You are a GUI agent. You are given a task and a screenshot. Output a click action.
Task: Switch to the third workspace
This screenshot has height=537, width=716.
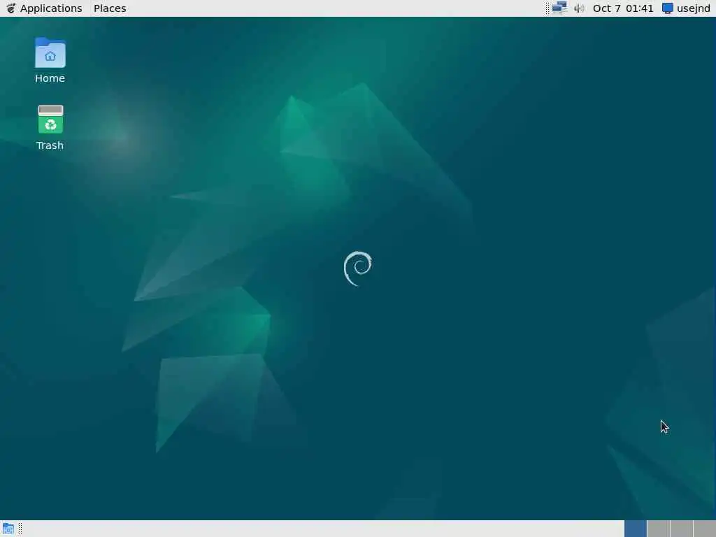point(682,529)
